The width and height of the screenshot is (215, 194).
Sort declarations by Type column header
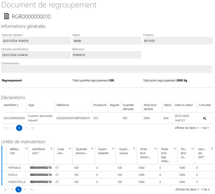tap(31, 105)
